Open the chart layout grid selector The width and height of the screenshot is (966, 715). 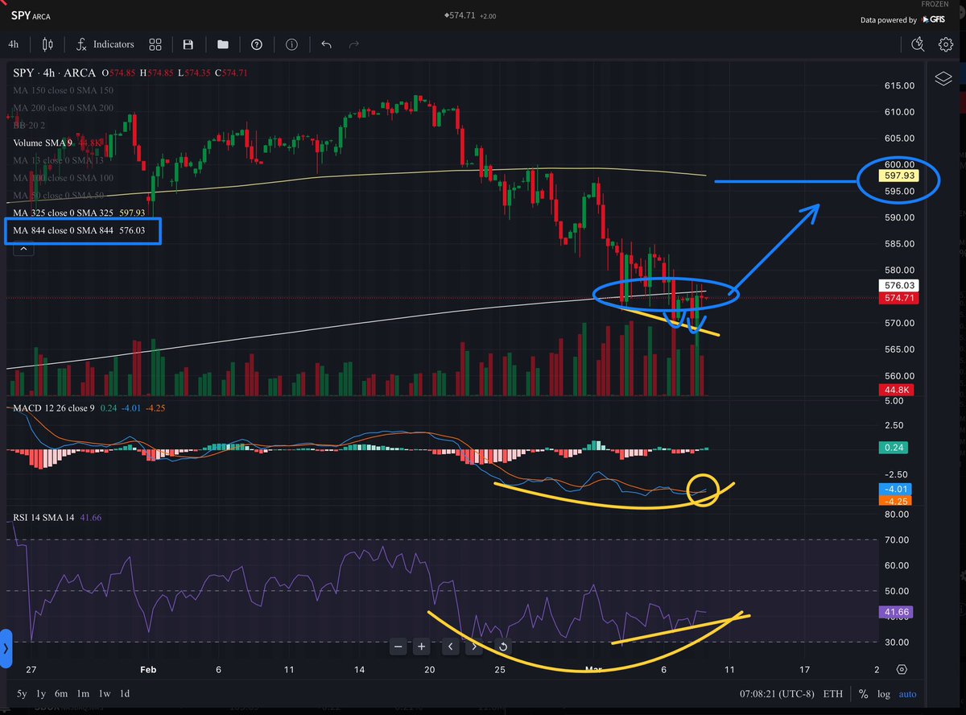(155, 45)
